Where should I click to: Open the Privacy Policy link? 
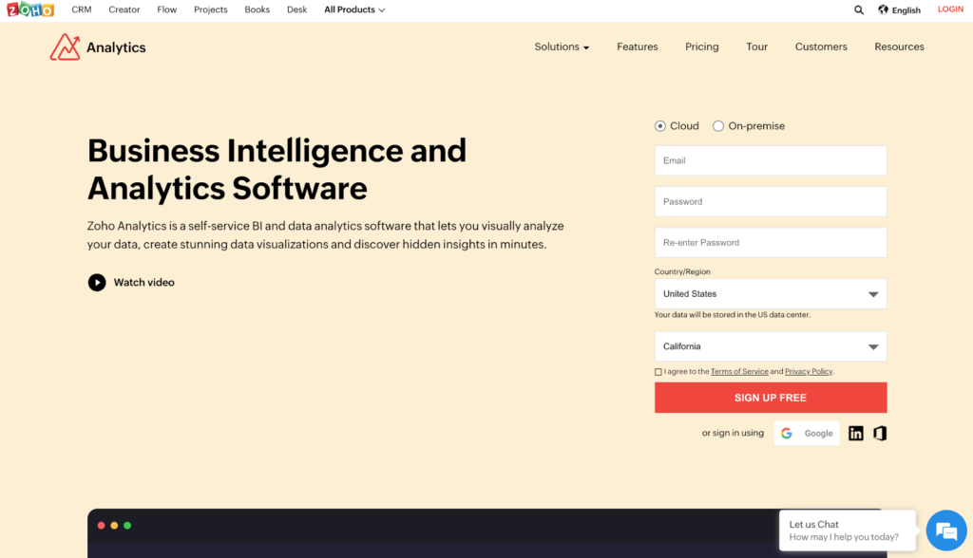(809, 372)
